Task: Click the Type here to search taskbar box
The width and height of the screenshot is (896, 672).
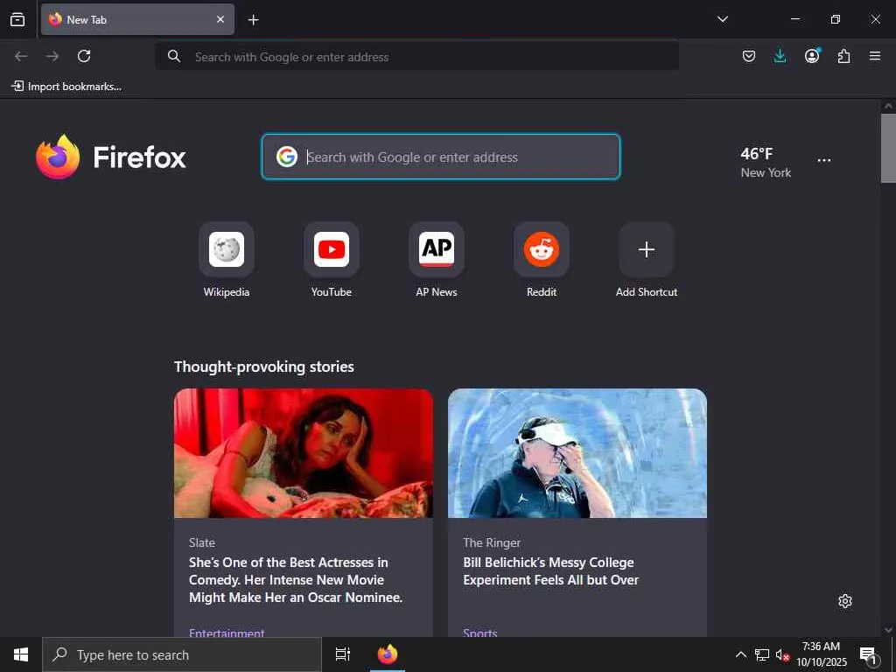Action: coord(182,654)
